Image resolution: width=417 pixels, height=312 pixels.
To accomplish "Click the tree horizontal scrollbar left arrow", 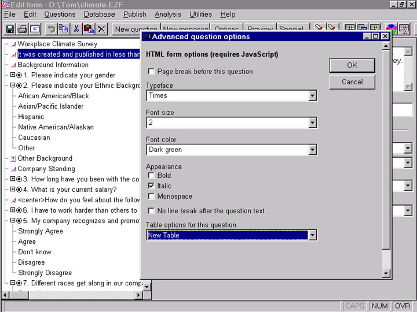I will click(5, 295).
